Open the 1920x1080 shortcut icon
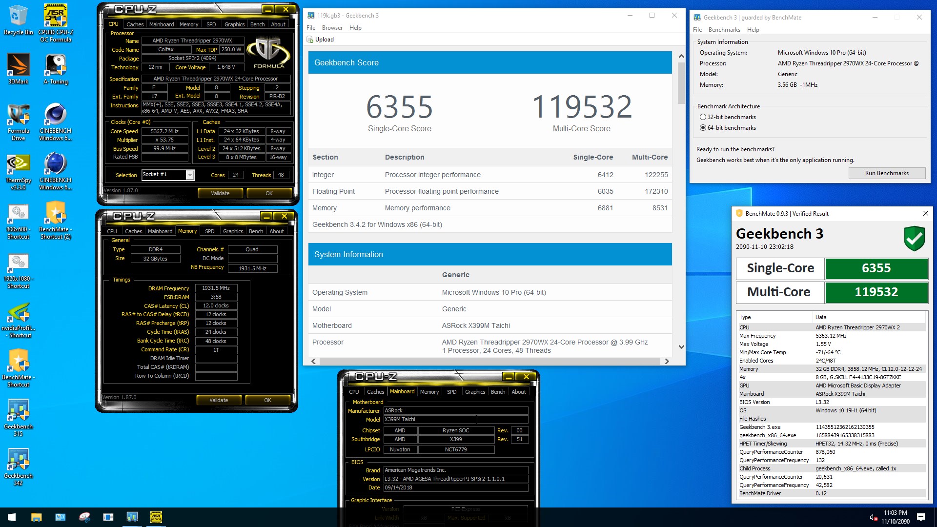The width and height of the screenshot is (937, 527). pyautogui.click(x=18, y=271)
